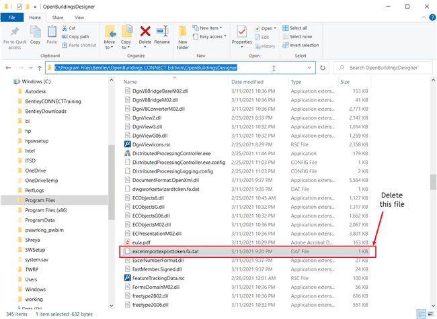The width and height of the screenshot is (437, 319).
Task: Switch to the View ribbon tab
Action: coord(79,17)
